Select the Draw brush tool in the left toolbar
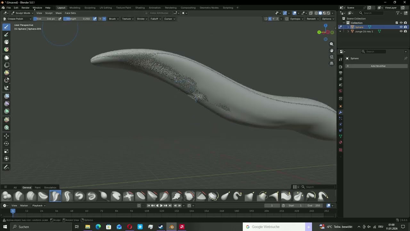The height and width of the screenshot is (231, 410). (x=6, y=27)
